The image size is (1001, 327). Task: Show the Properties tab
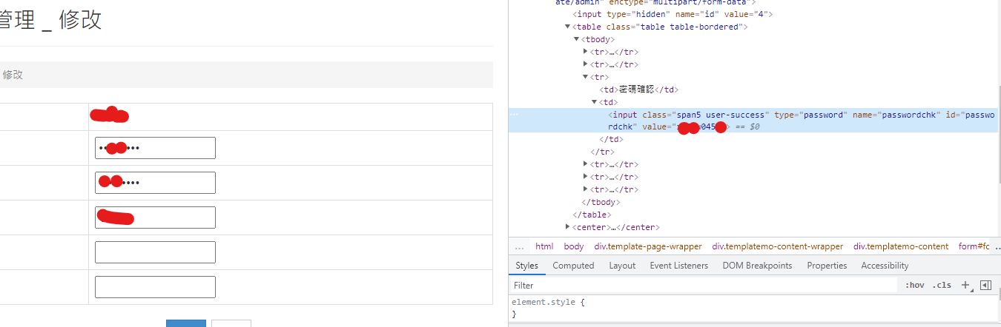pyautogui.click(x=827, y=266)
